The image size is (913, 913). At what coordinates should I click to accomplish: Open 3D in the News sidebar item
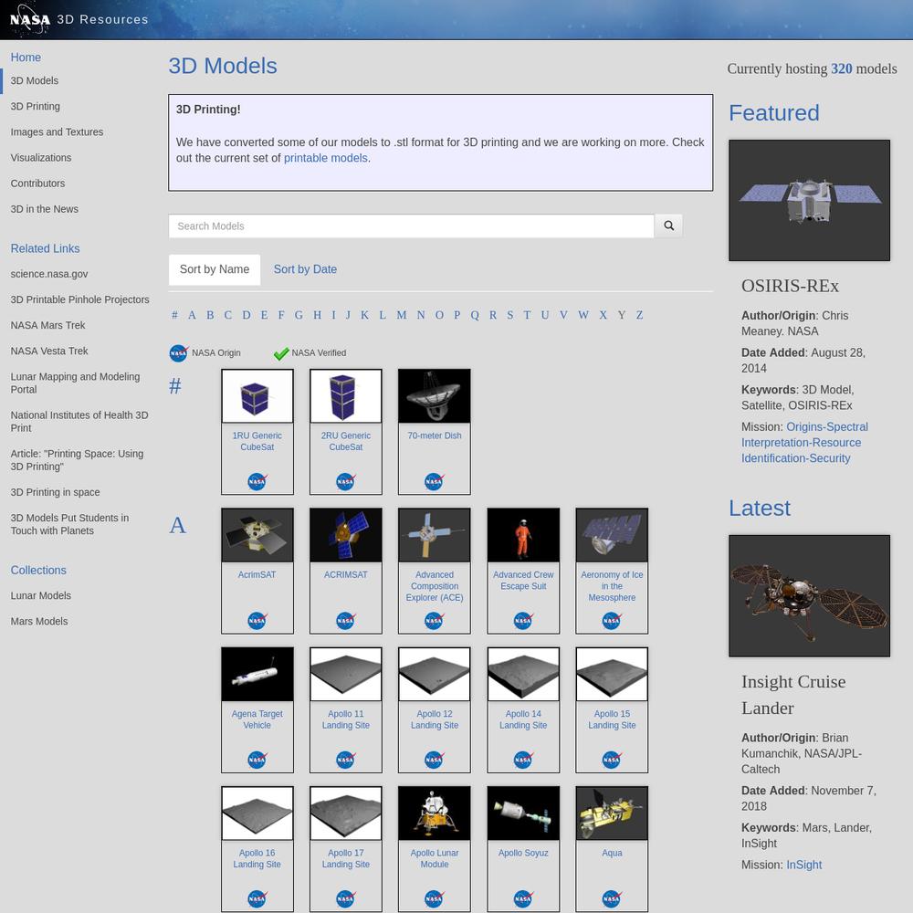[44, 209]
